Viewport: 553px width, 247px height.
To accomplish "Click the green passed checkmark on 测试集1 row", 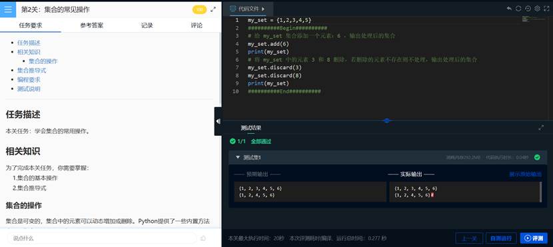I will pos(537,157).
